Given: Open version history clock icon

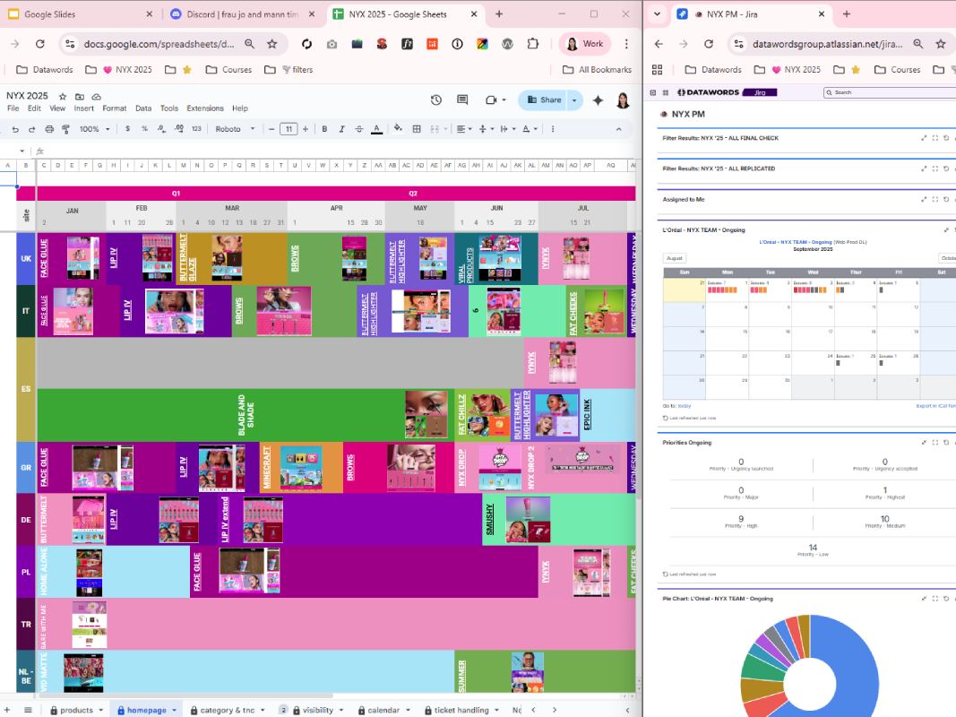Looking at the screenshot, I should [x=436, y=100].
